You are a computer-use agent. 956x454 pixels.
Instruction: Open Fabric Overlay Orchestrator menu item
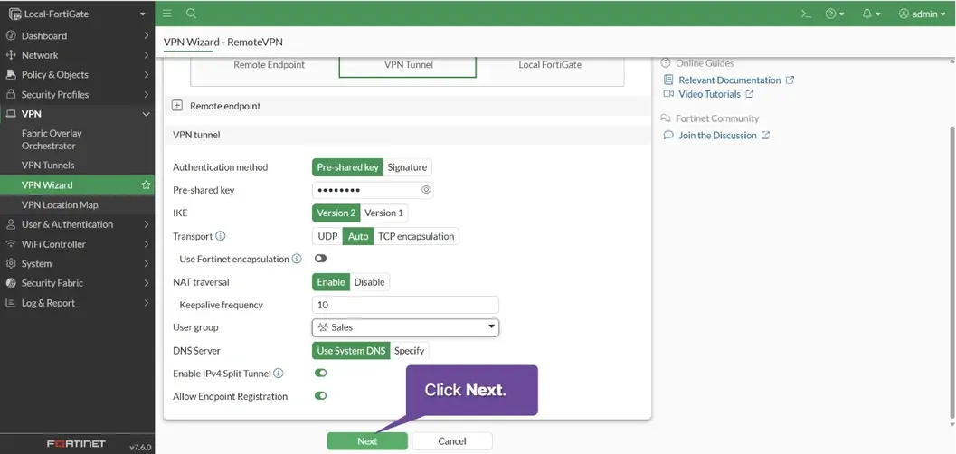pyautogui.click(x=78, y=139)
